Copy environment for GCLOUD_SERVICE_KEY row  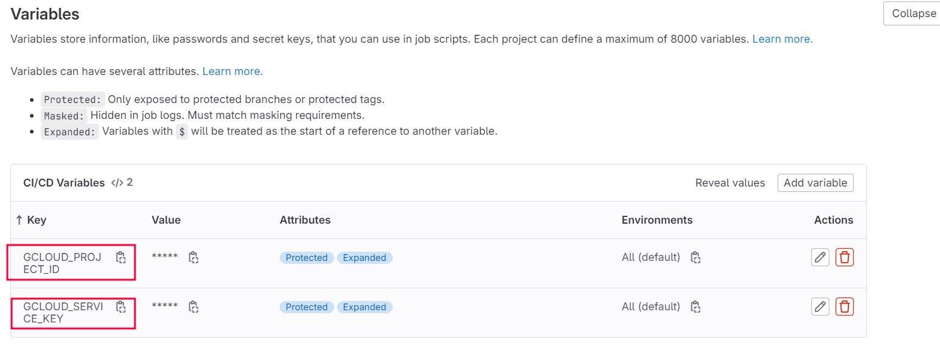coord(695,307)
